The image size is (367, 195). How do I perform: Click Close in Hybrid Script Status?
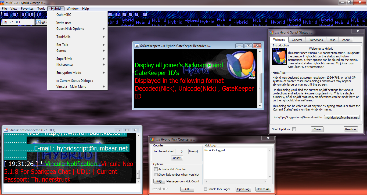pyautogui.click(x=317, y=129)
